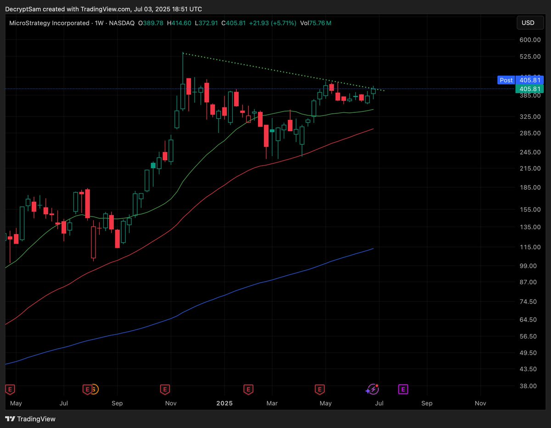The width and height of the screenshot is (551, 428).
Task: Click the DecryptSam TradingView.com attribution header
Action: coord(103,9)
